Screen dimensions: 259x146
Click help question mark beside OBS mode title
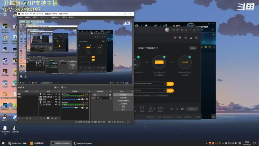(x=157, y=48)
